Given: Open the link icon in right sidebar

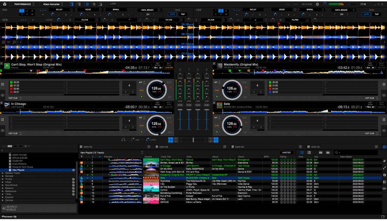Looking at the screenshot, I should tap(384, 188).
